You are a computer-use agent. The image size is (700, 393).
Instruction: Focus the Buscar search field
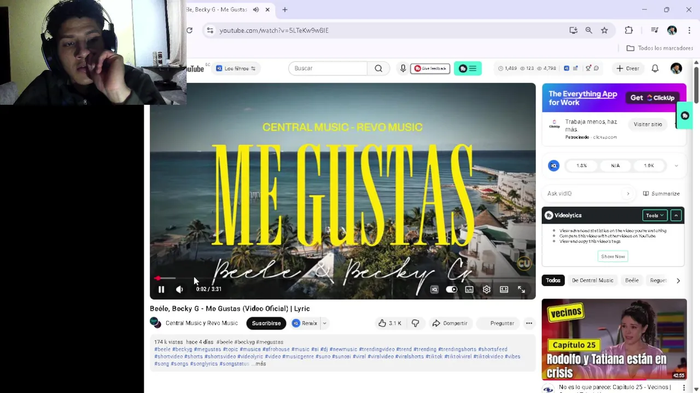click(328, 68)
